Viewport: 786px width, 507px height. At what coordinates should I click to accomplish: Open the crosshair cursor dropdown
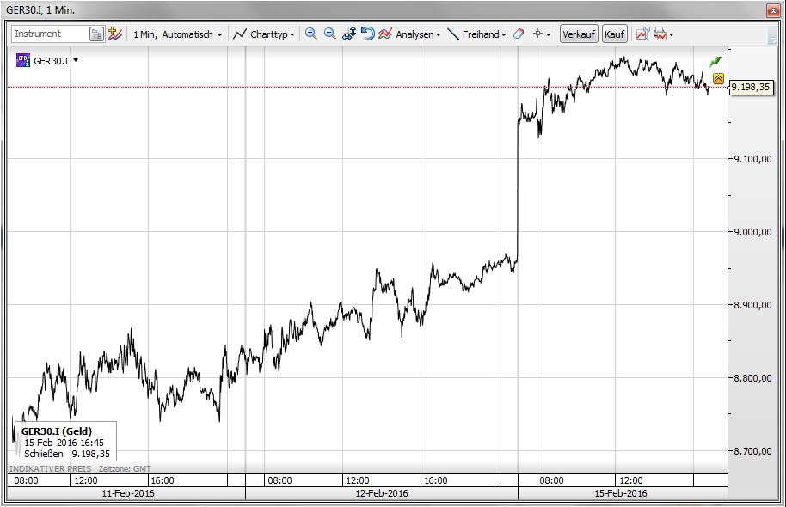coord(542,34)
